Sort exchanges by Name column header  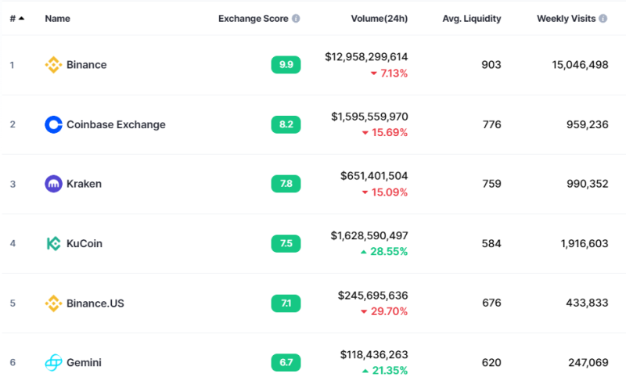coord(57,18)
